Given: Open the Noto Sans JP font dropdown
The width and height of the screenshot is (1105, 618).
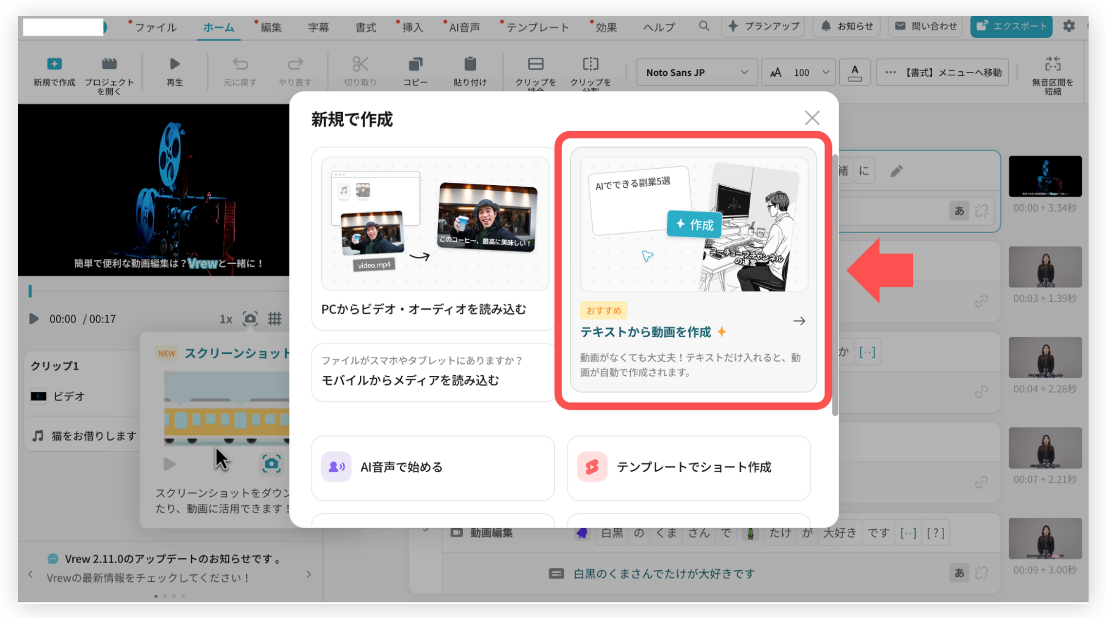Looking at the screenshot, I should (x=696, y=72).
